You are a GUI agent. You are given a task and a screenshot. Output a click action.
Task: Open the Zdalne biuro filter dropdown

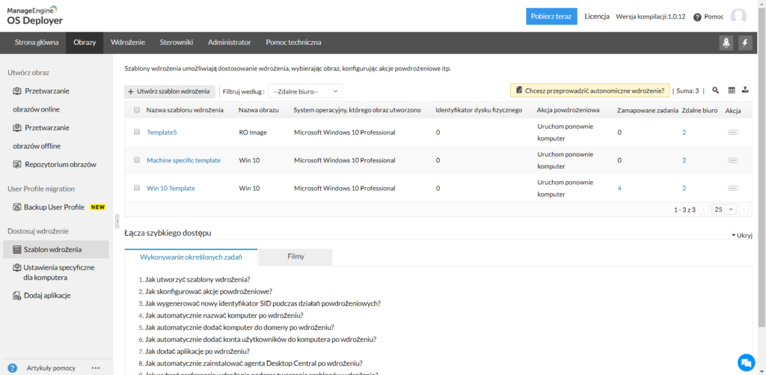tap(304, 91)
